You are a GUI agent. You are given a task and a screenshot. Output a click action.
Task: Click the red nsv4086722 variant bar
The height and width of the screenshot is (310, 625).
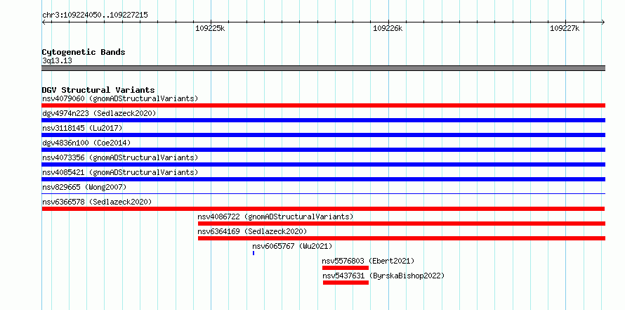[x=402, y=224]
